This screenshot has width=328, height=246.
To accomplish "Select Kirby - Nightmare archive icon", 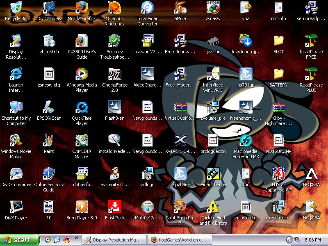I will pos(278,107).
